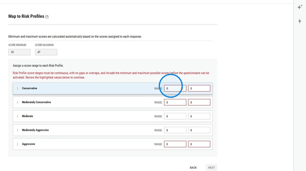Click the Moderate range minimum field
The width and height of the screenshot is (306, 171).
pos(175,116)
